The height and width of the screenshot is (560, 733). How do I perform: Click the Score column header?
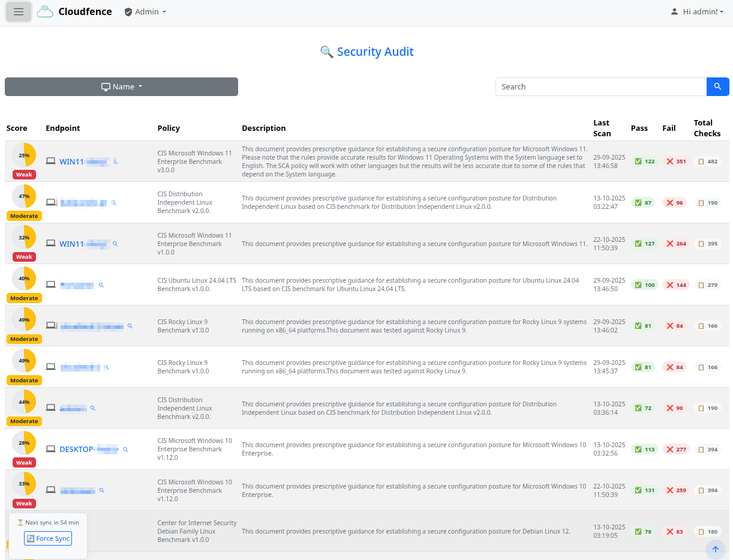point(17,128)
